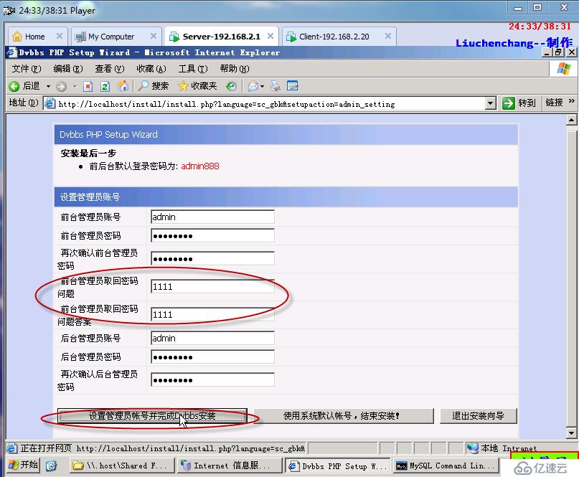579x477 pixels.
Task: Open the 工具(T) menu
Action: point(193,69)
